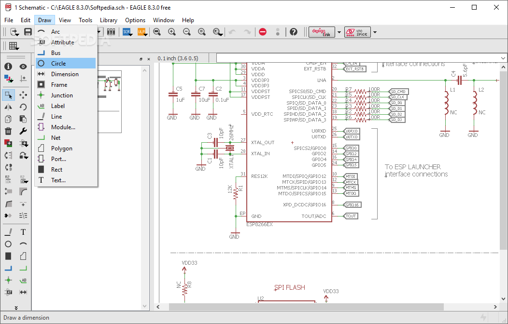508x324 pixels.
Task: Open the layer Display color squares tool
Action: pyautogui.click(x=8, y=79)
